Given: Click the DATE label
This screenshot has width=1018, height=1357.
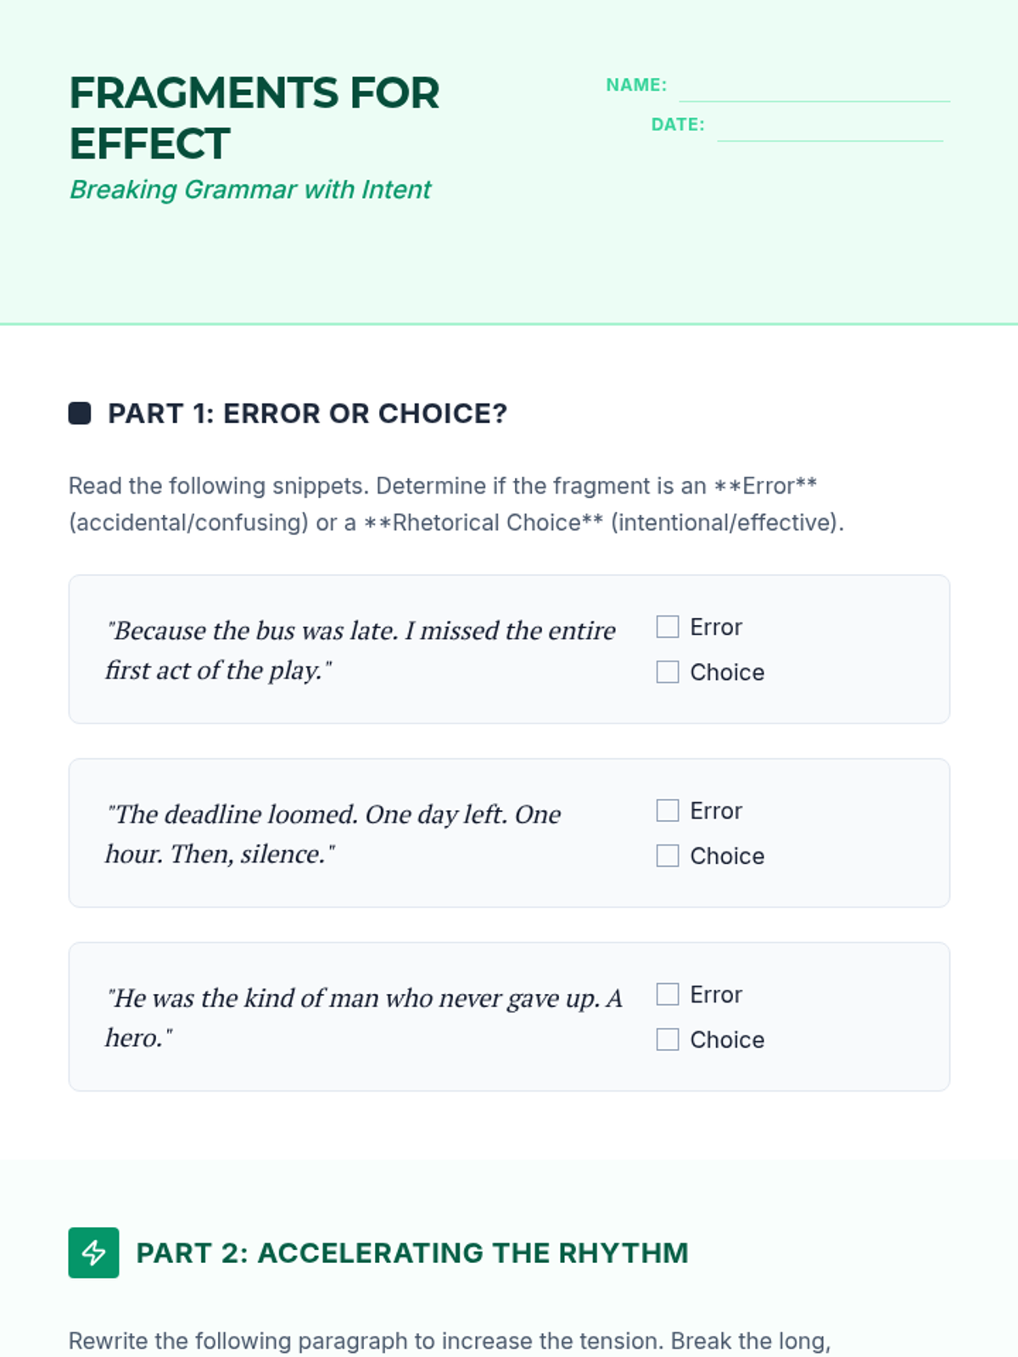Looking at the screenshot, I should pos(678,125).
